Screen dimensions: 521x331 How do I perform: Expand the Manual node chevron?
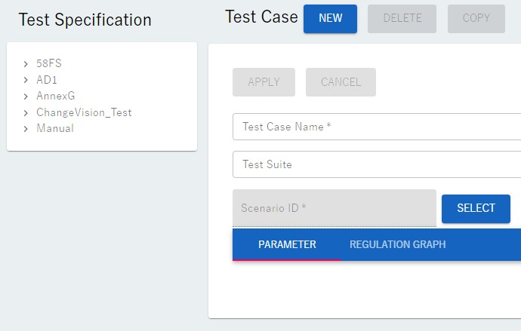pos(26,129)
